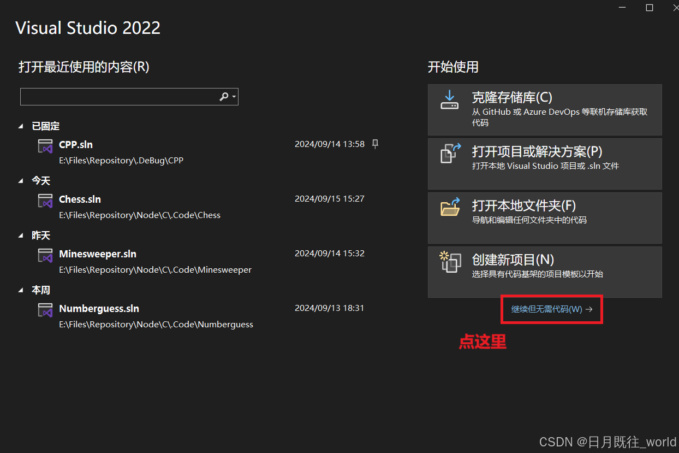Click the search magnifier icon
This screenshot has width=679, height=453.
[x=224, y=97]
